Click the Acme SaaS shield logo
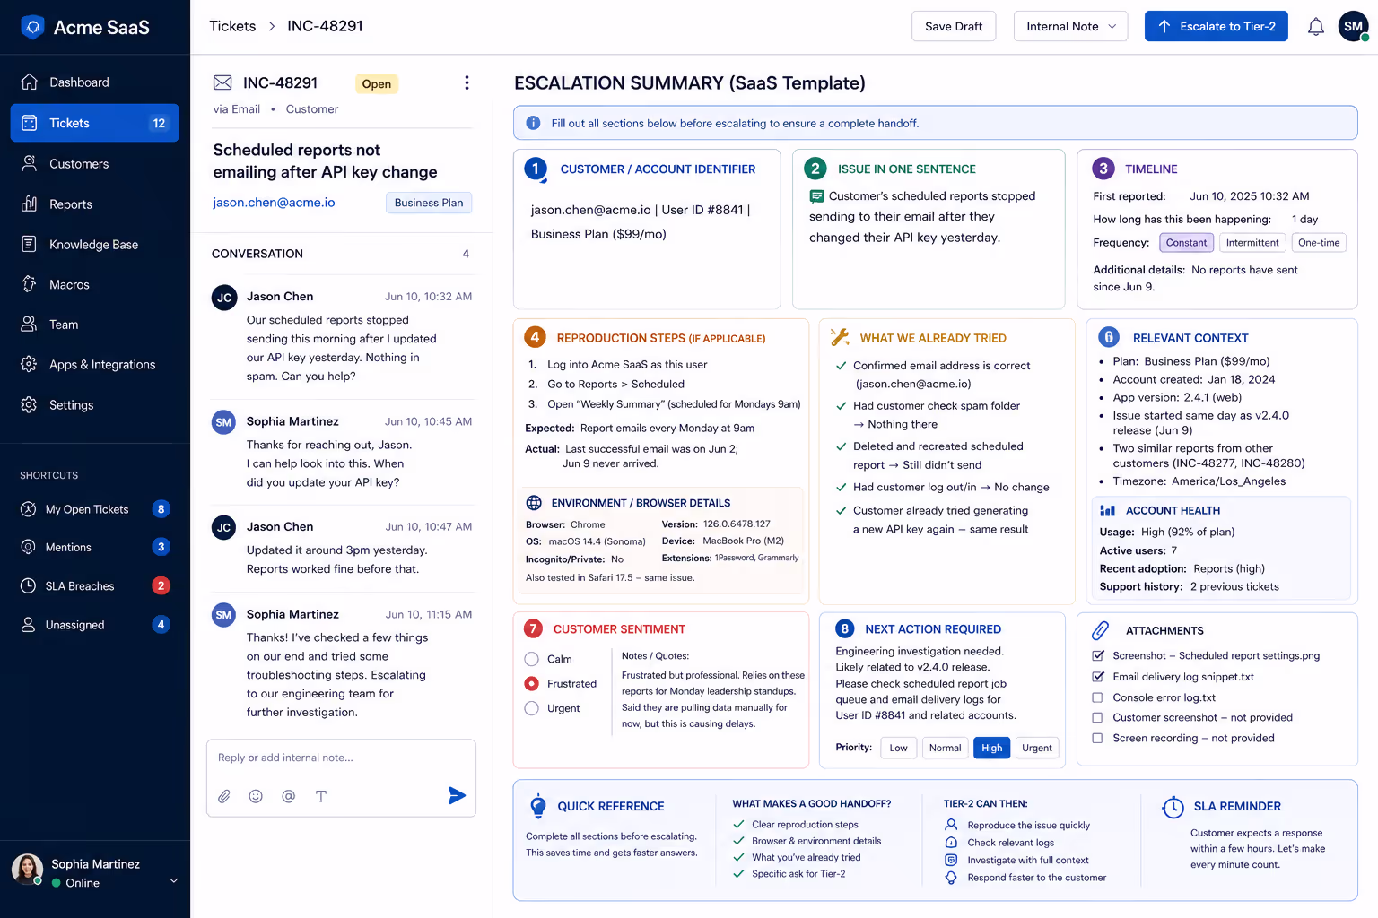This screenshot has height=918, width=1378. click(32, 27)
